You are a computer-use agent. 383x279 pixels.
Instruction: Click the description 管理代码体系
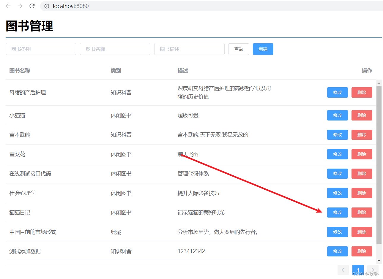(193, 174)
